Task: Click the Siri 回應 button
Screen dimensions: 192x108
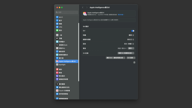Action: point(131,58)
